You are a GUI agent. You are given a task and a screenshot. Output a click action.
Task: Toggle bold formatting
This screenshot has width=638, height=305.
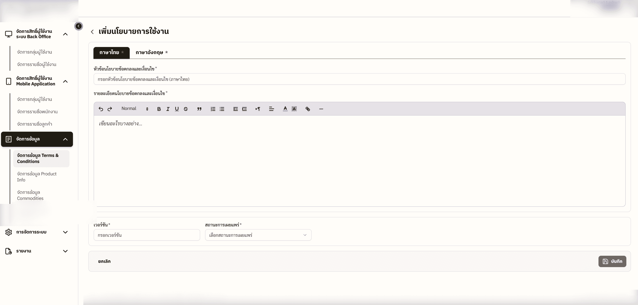click(159, 109)
